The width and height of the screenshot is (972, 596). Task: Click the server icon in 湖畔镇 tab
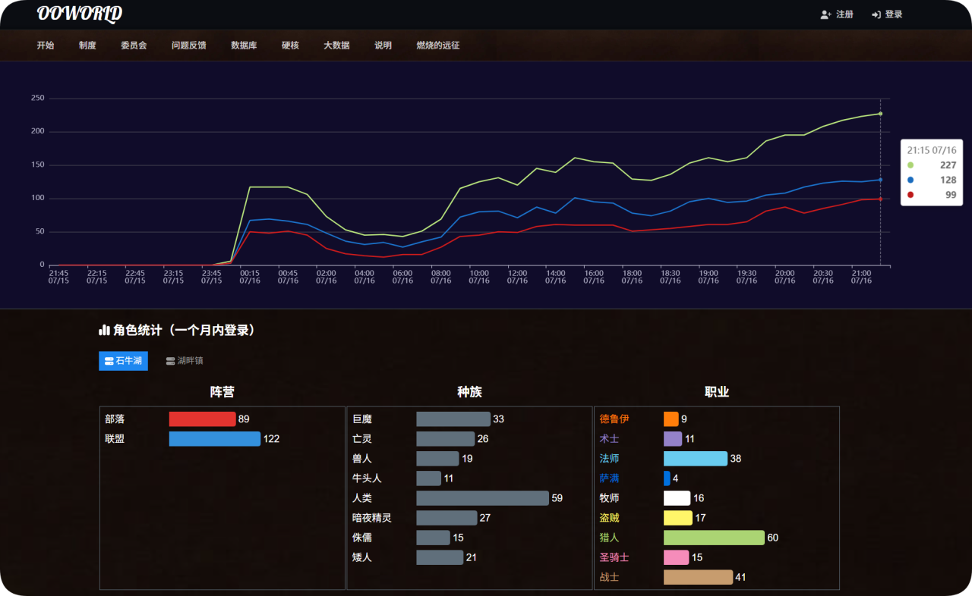point(170,361)
